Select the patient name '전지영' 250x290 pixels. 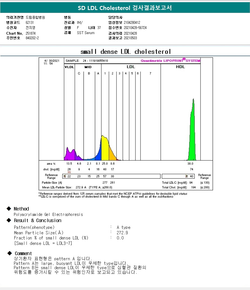point(31,28)
